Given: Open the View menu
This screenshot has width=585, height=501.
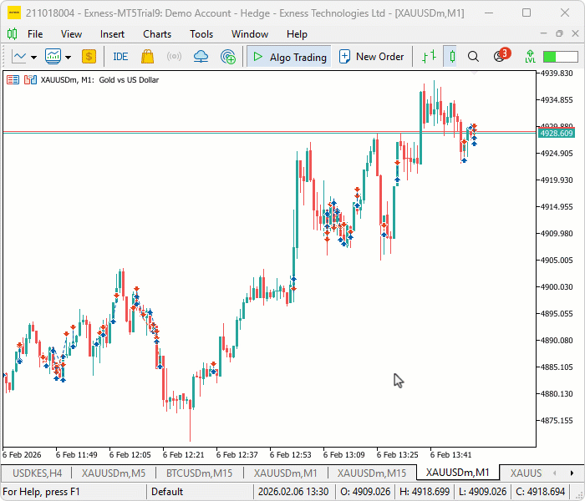Looking at the screenshot, I should (x=71, y=34).
